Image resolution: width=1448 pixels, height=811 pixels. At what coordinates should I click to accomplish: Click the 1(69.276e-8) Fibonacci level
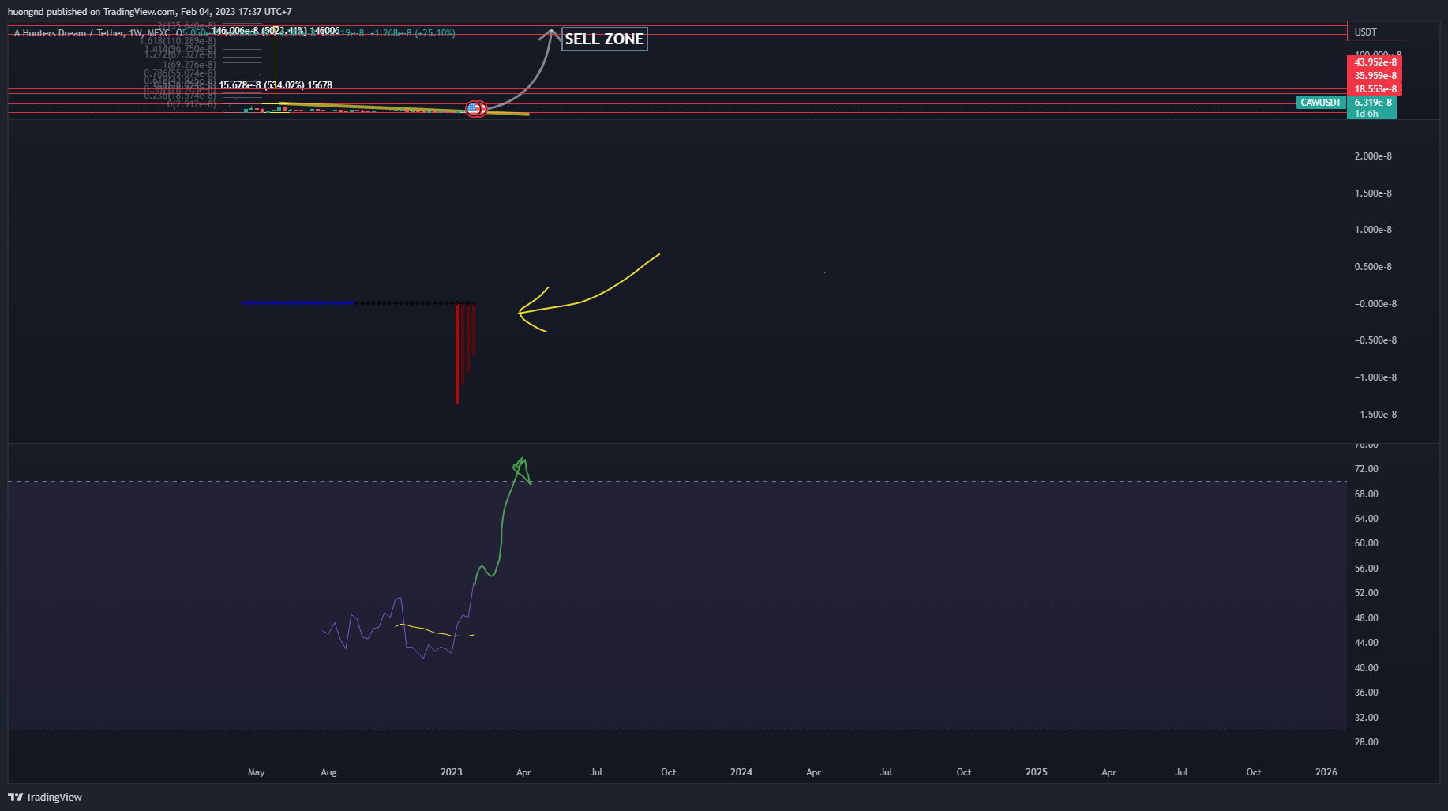coord(189,65)
